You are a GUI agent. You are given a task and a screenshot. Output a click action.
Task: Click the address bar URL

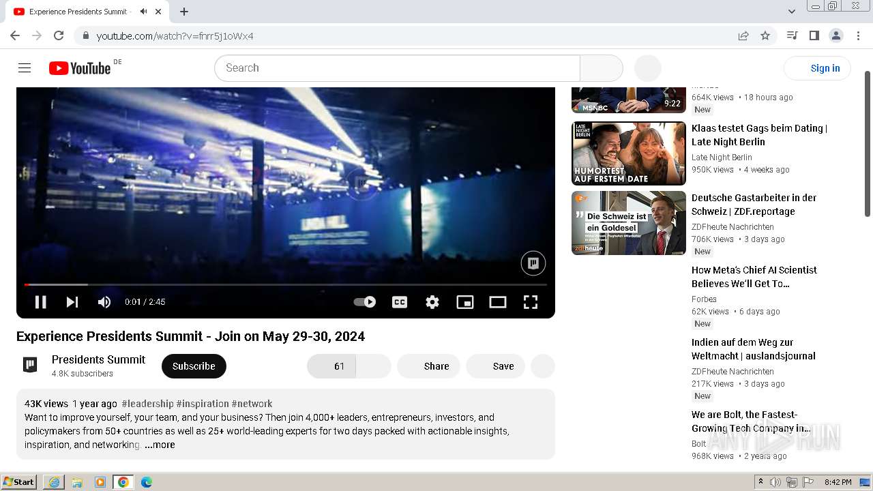coord(175,36)
